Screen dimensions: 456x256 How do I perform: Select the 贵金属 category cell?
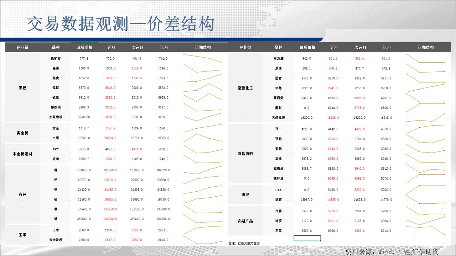(x=22, y=133)
